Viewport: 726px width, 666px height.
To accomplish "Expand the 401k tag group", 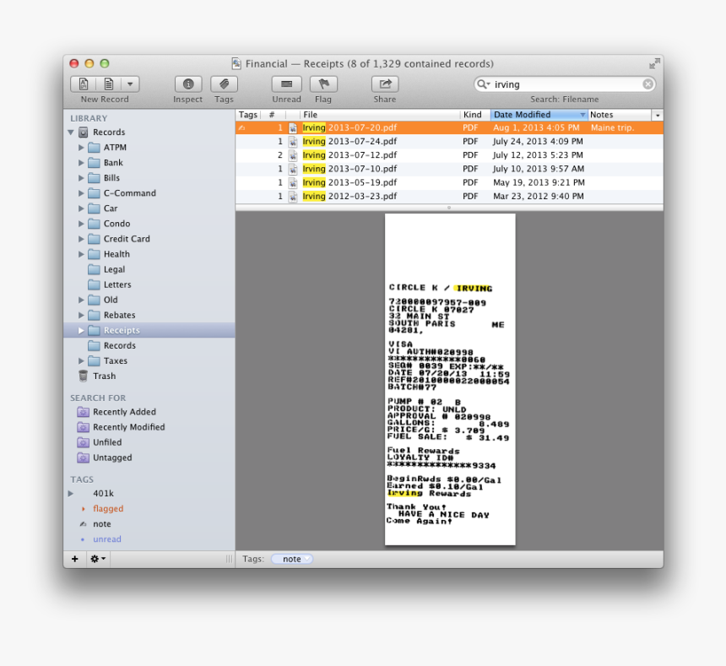I will tap(71, 493).
